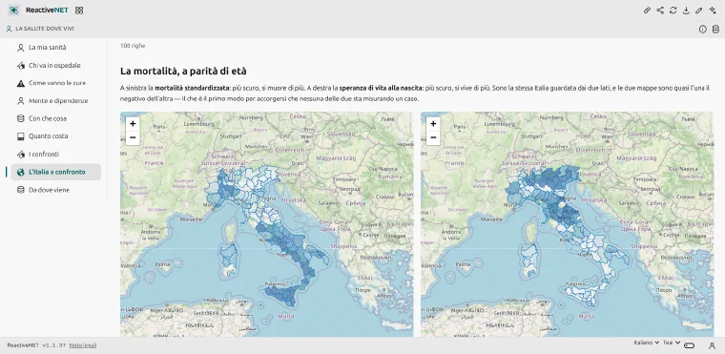Viewport: 725px width, 354px height.
Task: Show page info via the circled-i icon
Action: pos(703,30)
